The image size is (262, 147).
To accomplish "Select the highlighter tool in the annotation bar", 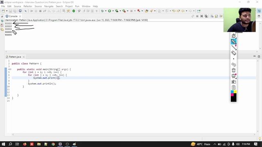I will [x=233, y=42].
